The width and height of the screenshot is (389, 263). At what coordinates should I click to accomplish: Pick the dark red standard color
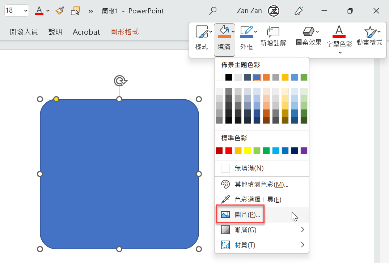coord(219,151)
